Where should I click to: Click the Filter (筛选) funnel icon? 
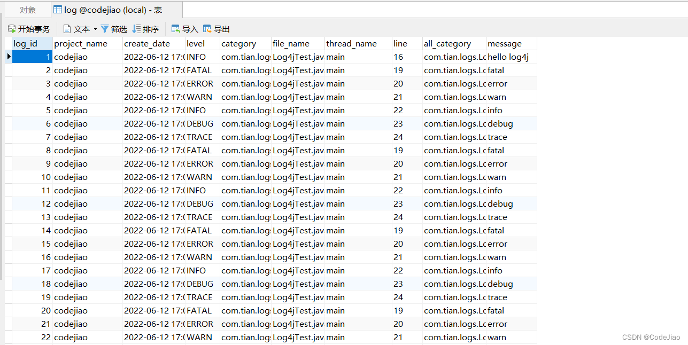pos(105,29)
